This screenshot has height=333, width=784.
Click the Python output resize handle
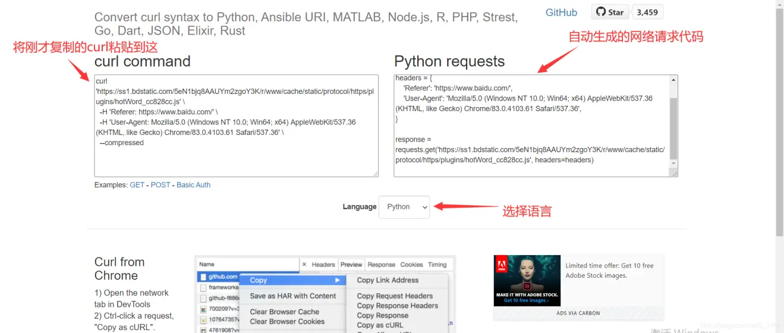pos(673,174)
